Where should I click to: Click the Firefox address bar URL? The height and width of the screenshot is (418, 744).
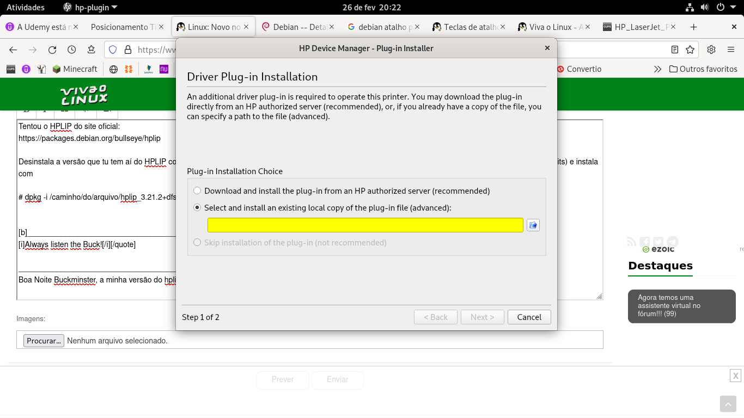157,50
